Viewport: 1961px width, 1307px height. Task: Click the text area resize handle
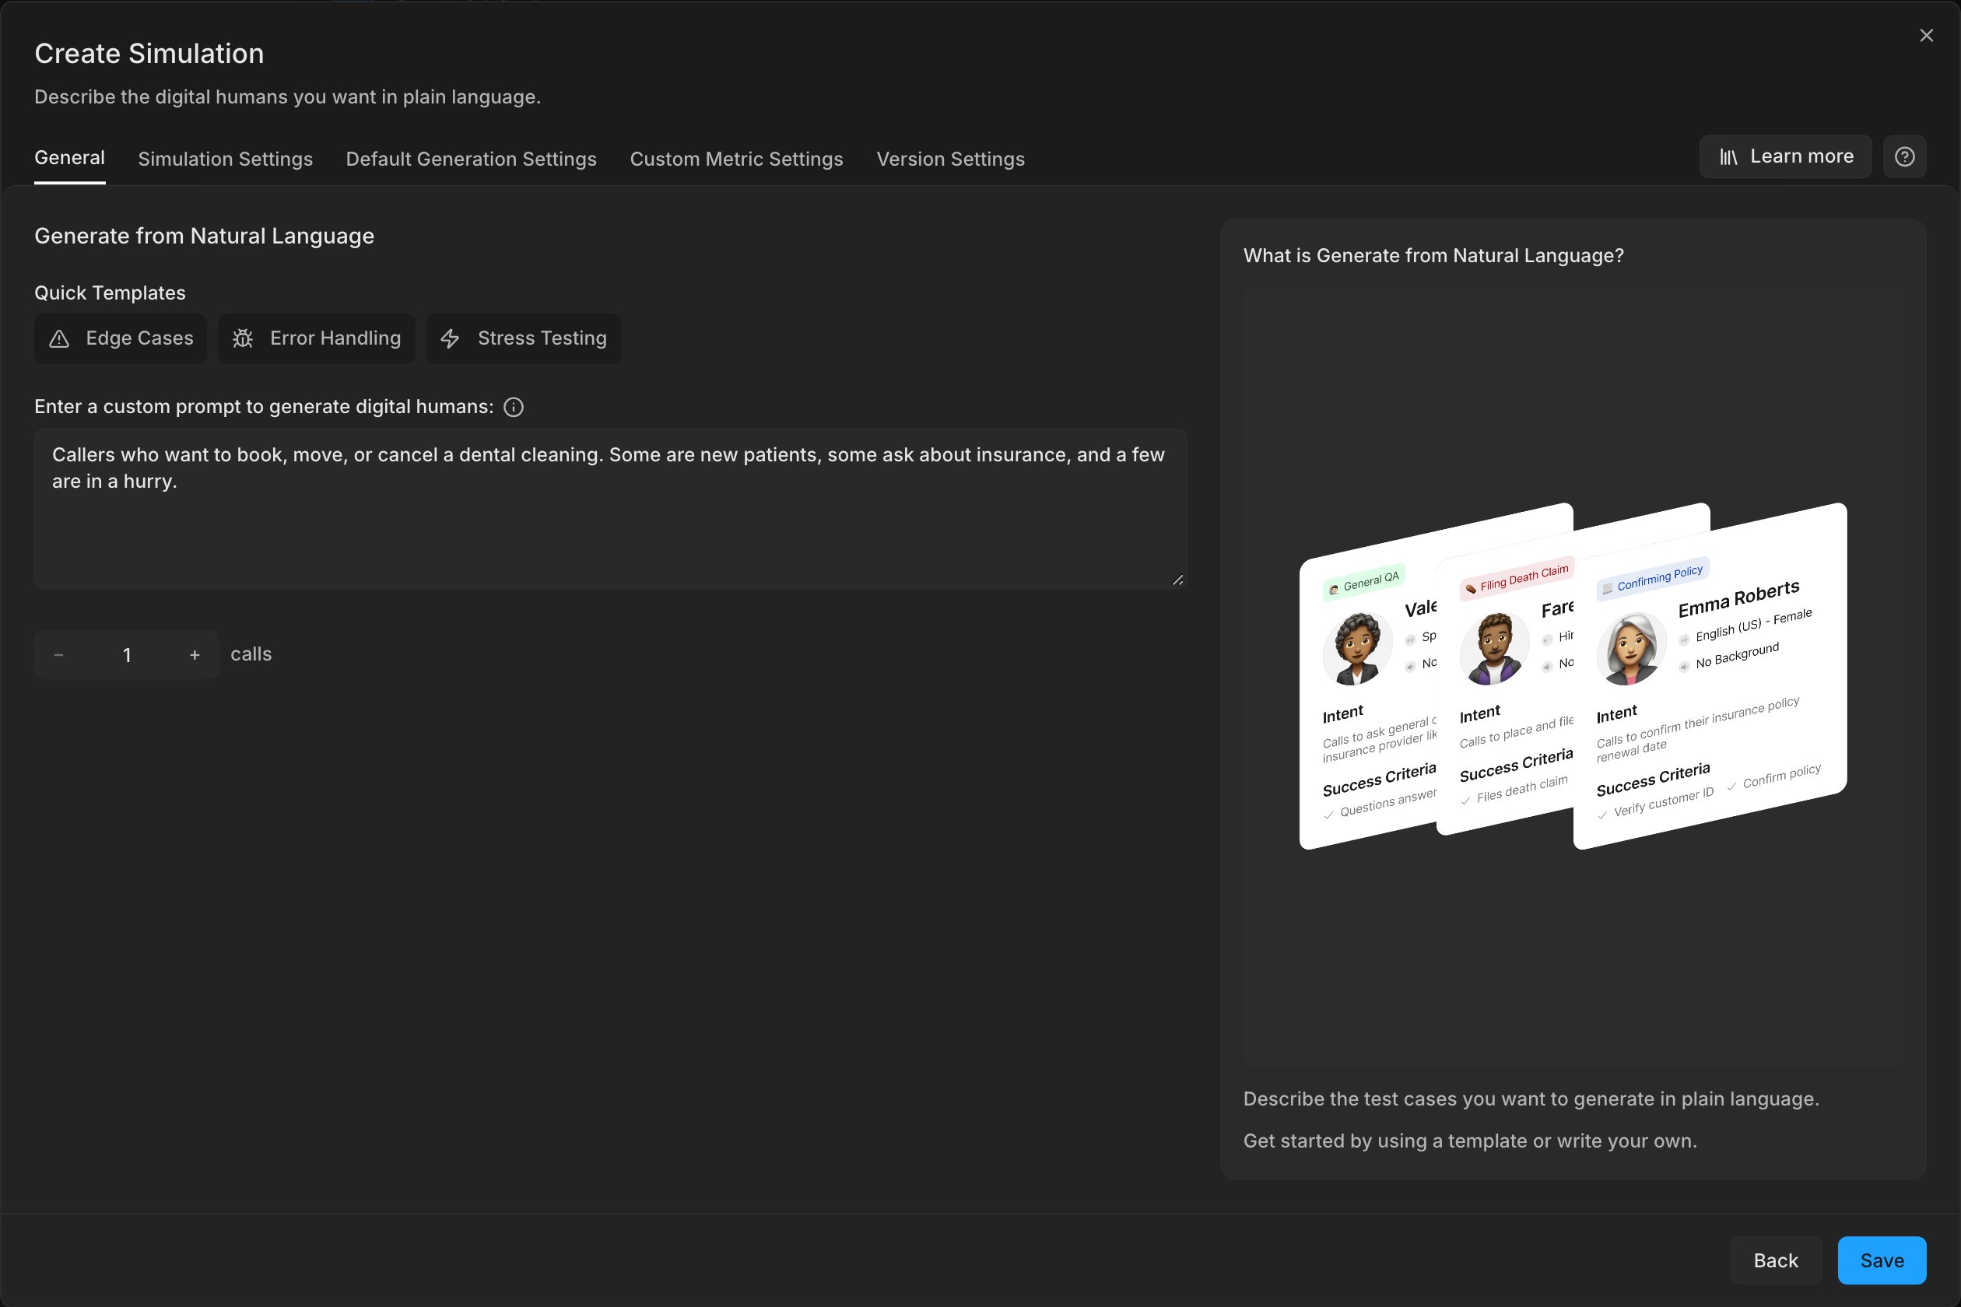1177,580
